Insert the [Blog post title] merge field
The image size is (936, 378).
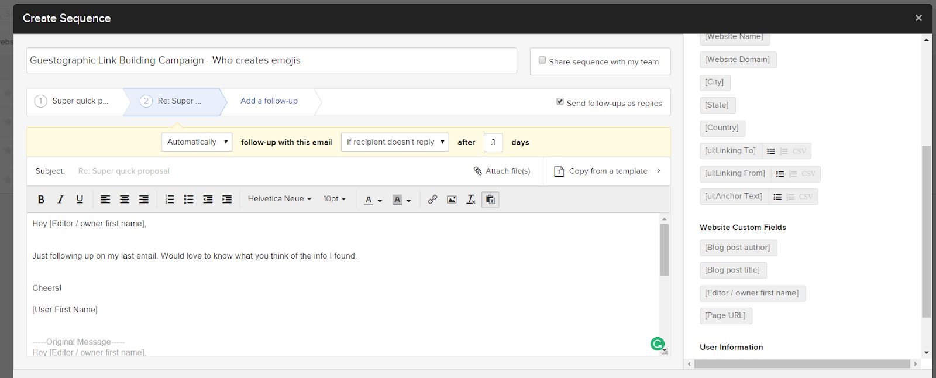coord(732,270)
